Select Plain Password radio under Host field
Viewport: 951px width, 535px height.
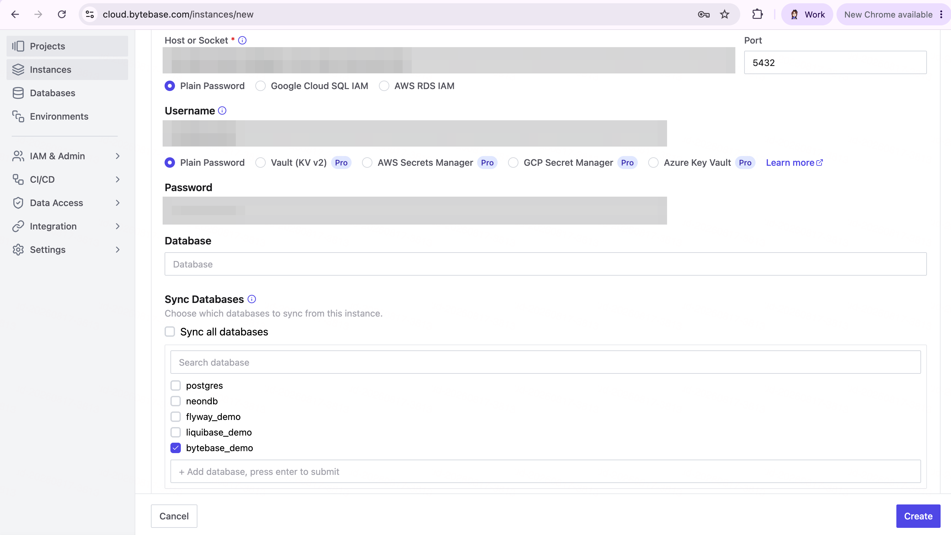(170, 86)
